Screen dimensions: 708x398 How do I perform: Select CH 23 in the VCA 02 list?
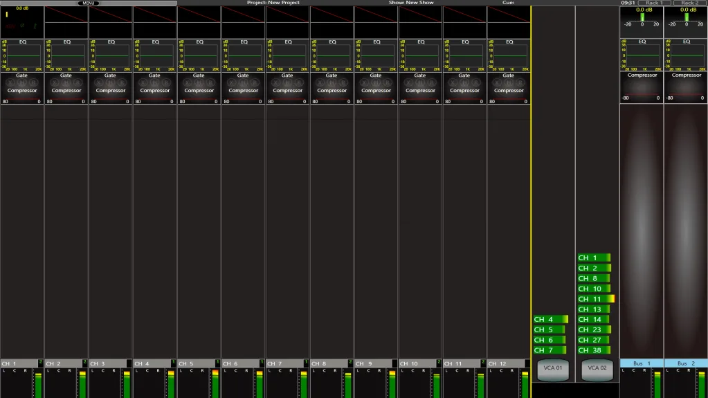coord(594,329)
